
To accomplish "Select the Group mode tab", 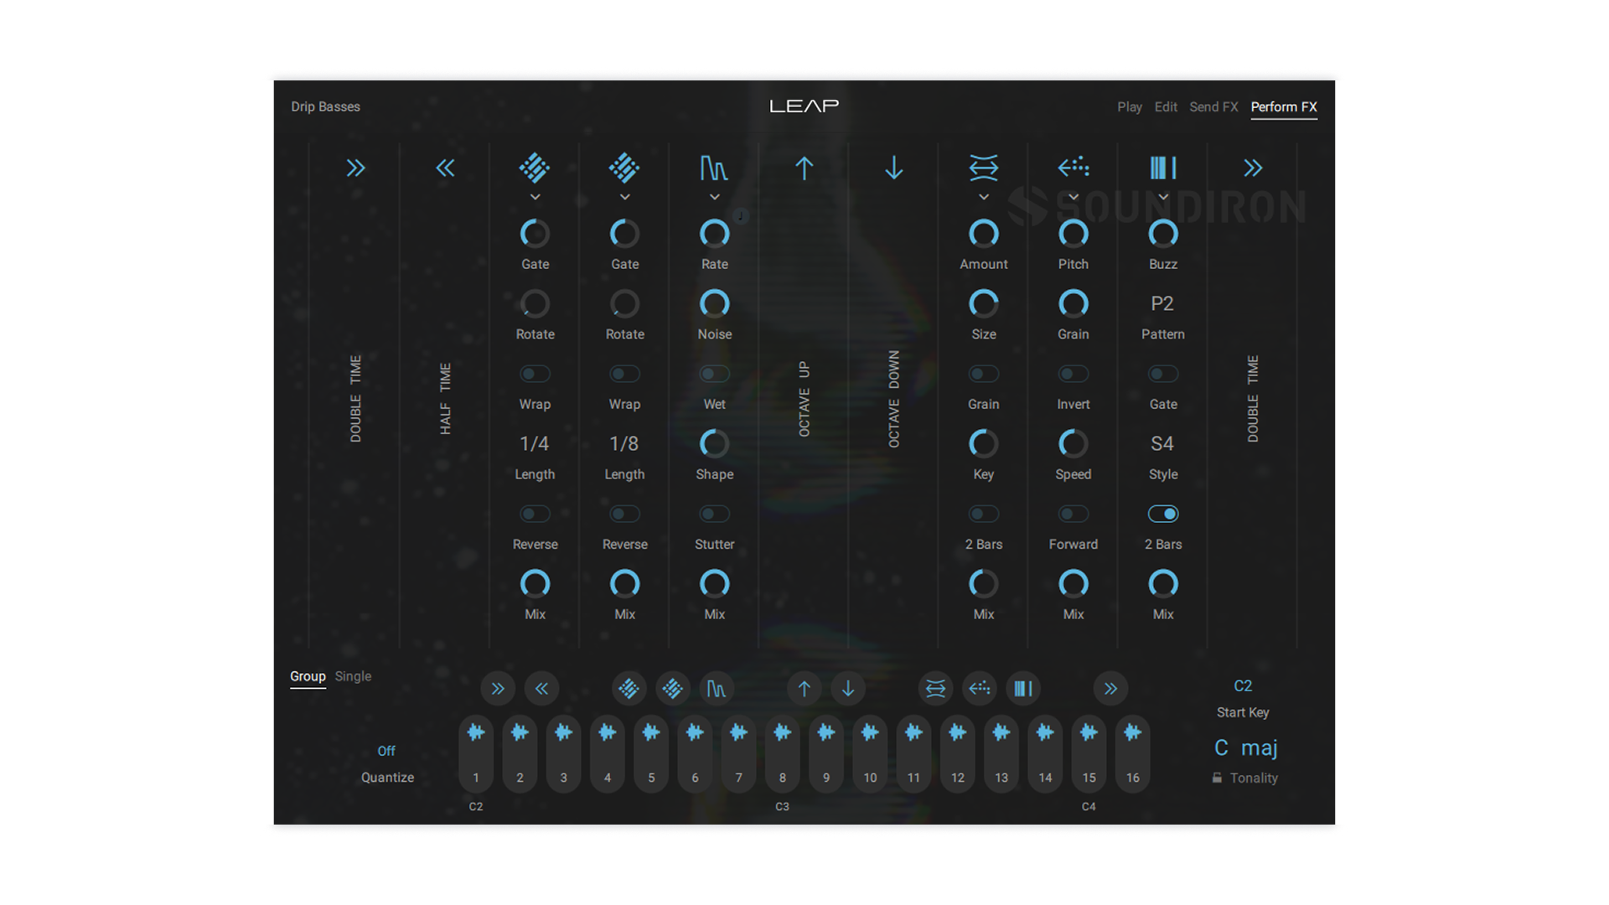I will (x=308, y=676).
